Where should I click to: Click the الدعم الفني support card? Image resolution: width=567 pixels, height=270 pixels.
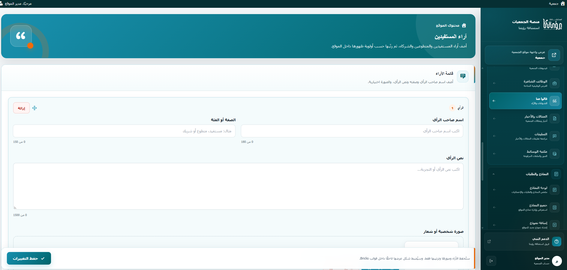[x=523, y=241]
